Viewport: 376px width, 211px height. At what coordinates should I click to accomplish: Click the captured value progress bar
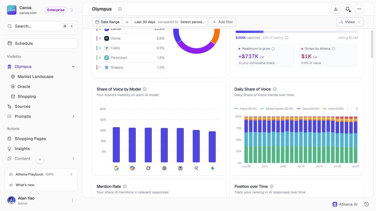click(x=297, y=32)
